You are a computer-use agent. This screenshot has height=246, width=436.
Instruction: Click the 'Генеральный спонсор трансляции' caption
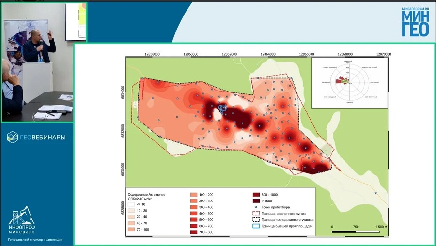35,239
